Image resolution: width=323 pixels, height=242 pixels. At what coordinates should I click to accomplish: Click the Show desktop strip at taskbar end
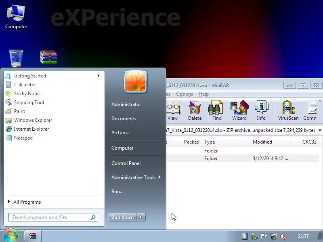(320, 236)
